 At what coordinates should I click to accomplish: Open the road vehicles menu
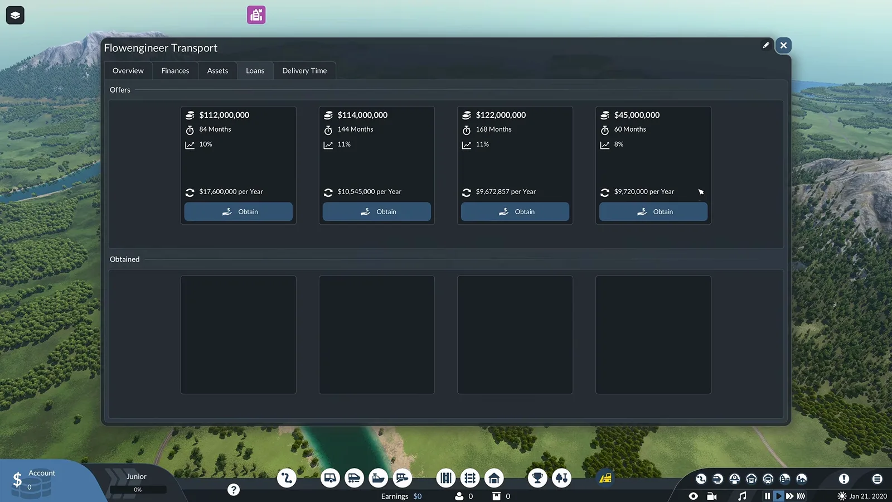coord(330,478)
